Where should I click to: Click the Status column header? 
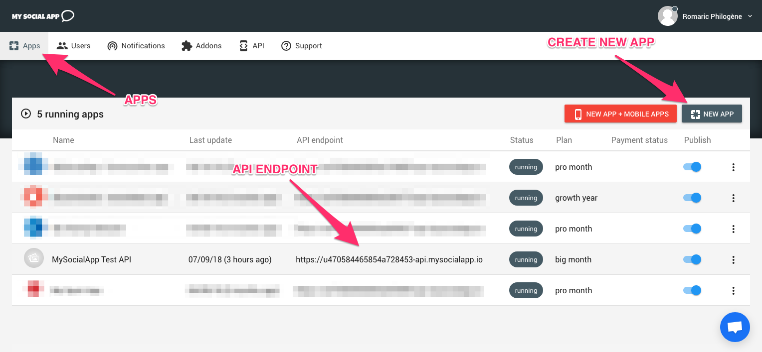522,140
